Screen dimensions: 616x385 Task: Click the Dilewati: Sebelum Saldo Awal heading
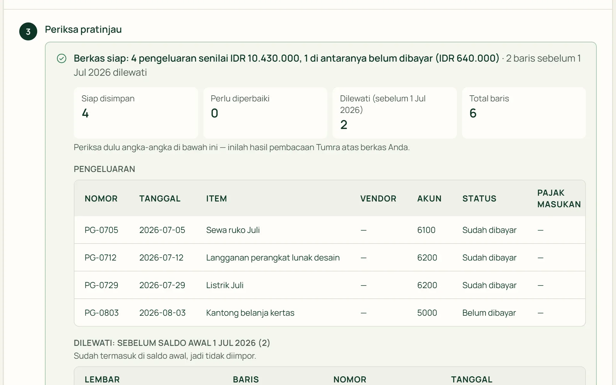(172, 343)
